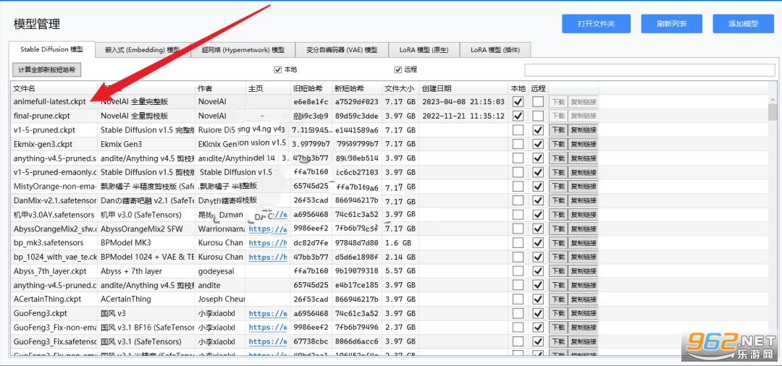The width and height of the screenshot is (782, 366).
Task: Click 下载 for Ekmix-gen3.ckpt
Action: pos(558,144)
